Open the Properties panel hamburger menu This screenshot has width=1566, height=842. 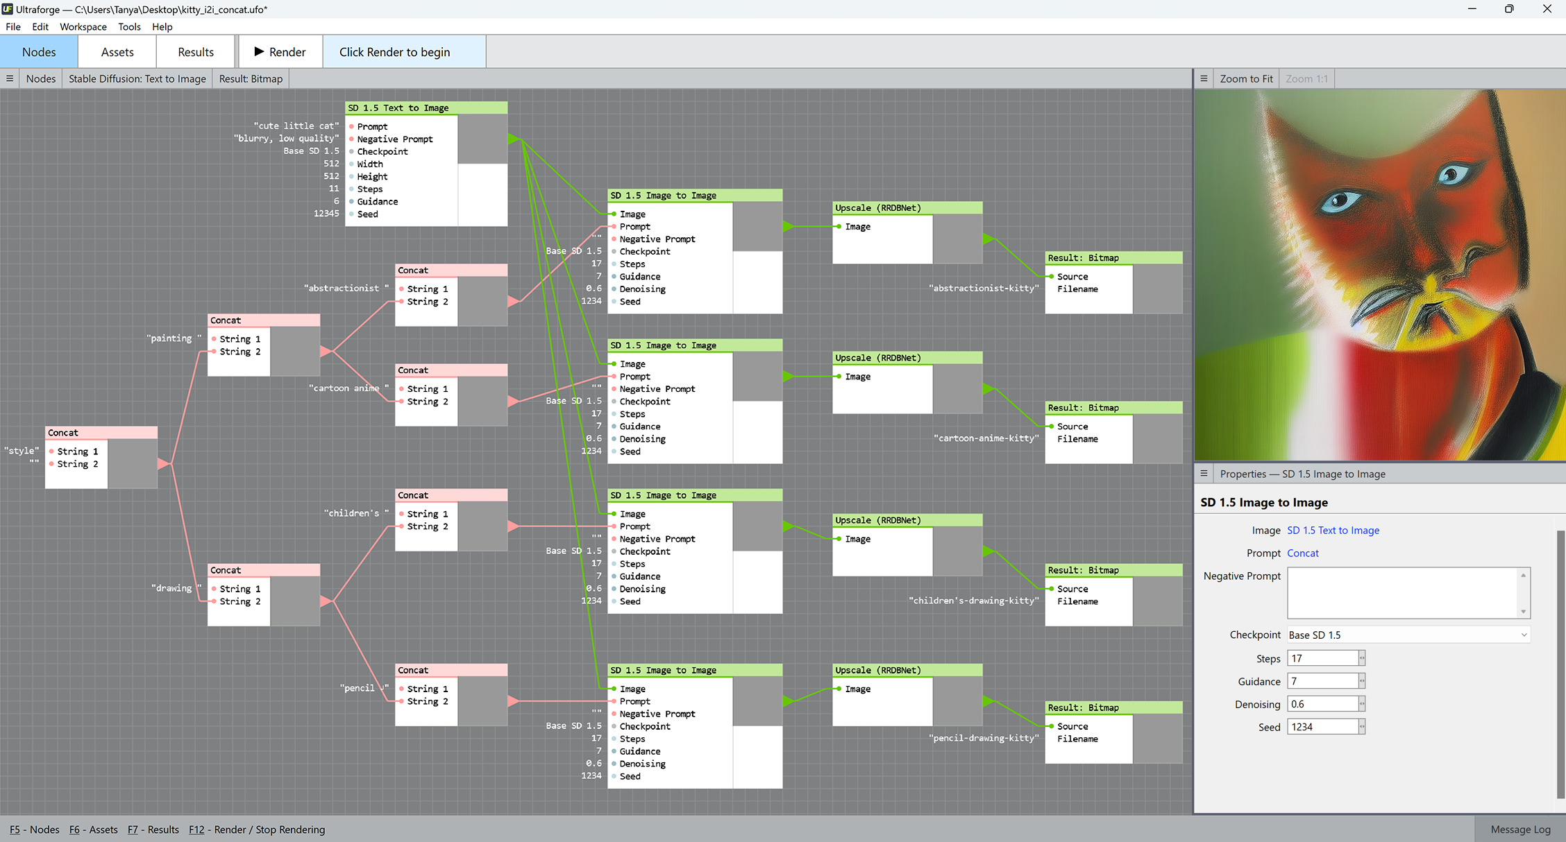[x=1204, y=474]
